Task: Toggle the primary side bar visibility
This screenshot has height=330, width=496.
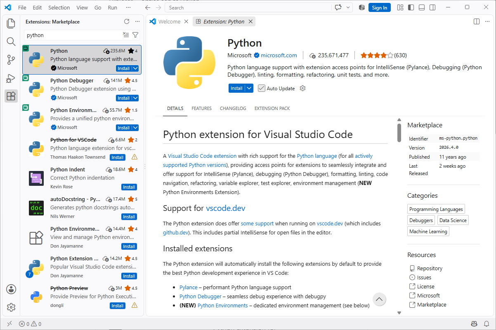Action: 411,7
